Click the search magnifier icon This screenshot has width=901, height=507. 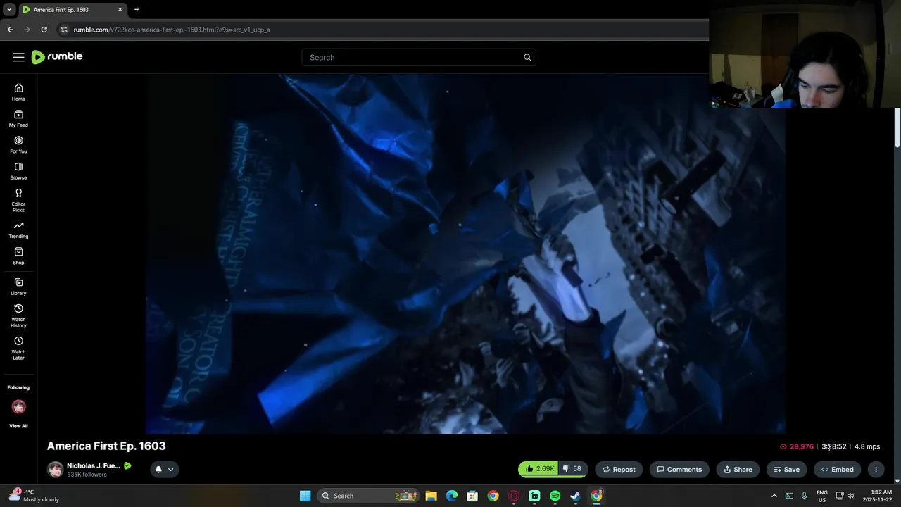[527, 57]
